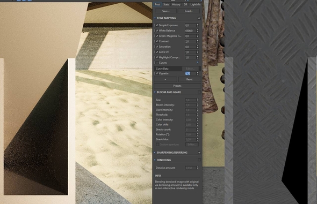Open the History tab
Viewport: 317px width, 204px height.
(176, 4)
